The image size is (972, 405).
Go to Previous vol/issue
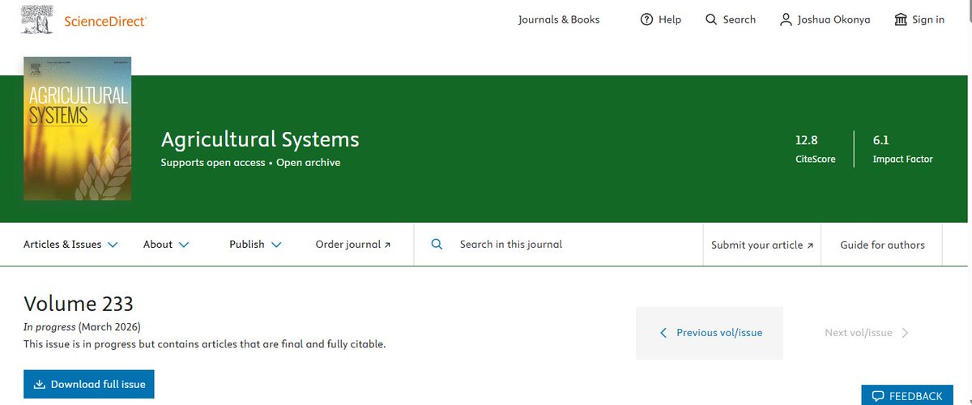click(710, 333)
